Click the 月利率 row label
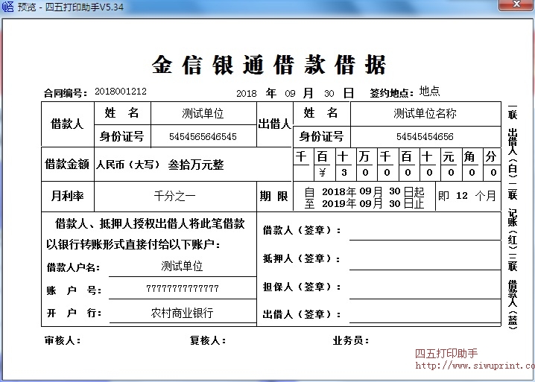Image resolution: width=535 pixels, height=382 pixels. (67, 196)
